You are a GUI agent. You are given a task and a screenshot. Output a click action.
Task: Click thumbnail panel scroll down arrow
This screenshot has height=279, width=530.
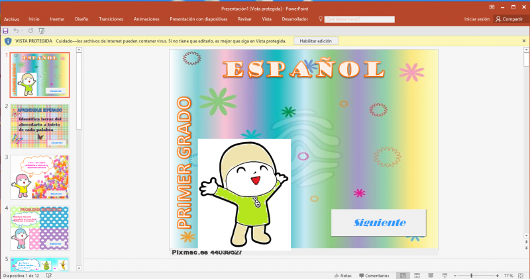click(79, 268)
